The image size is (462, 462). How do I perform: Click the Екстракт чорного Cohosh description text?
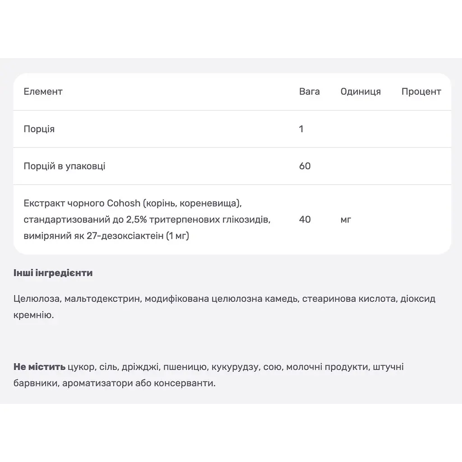147,220
